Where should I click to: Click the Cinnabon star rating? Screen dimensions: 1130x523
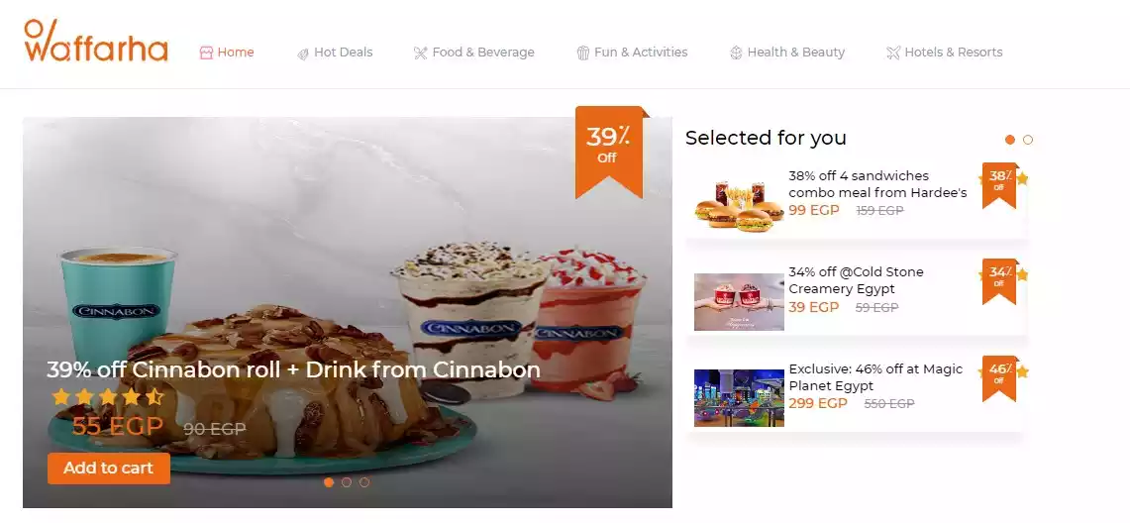(108, 397)
